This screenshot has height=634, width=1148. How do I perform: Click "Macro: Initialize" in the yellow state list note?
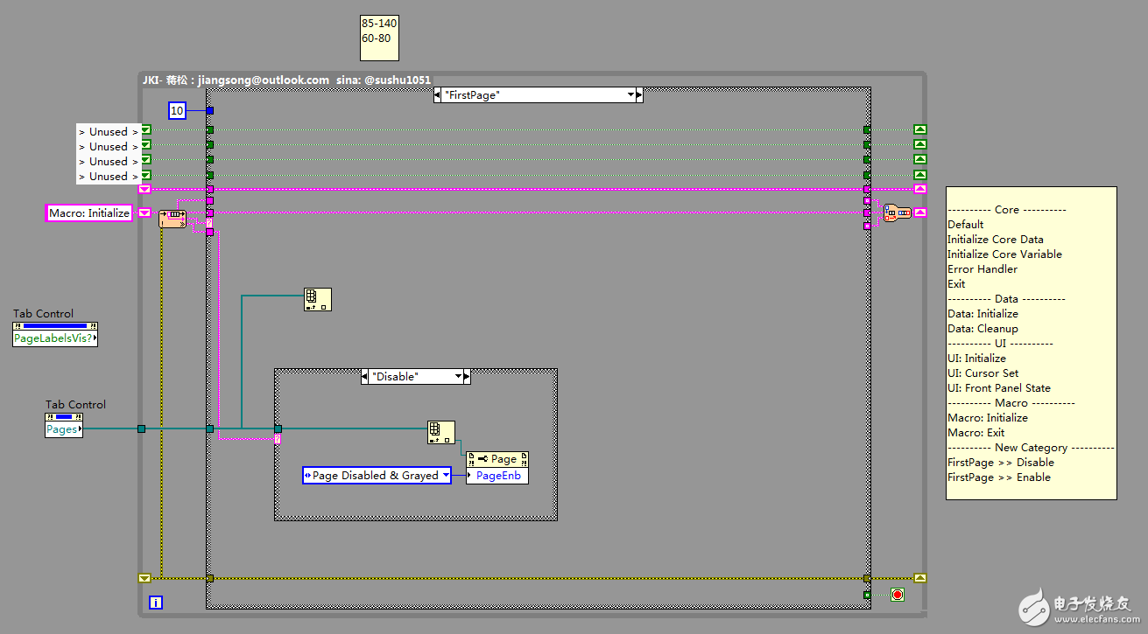[x=988, y=418]
